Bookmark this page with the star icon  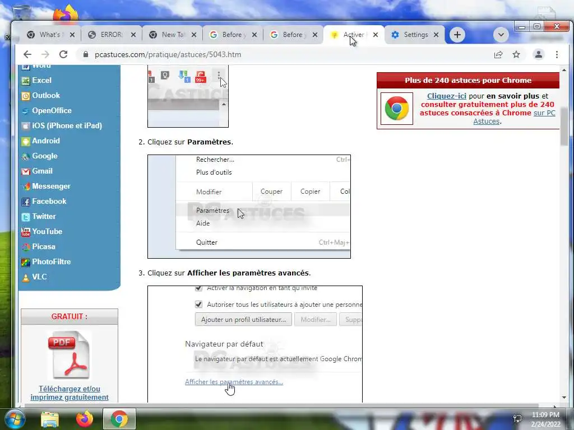pos(516,54)
